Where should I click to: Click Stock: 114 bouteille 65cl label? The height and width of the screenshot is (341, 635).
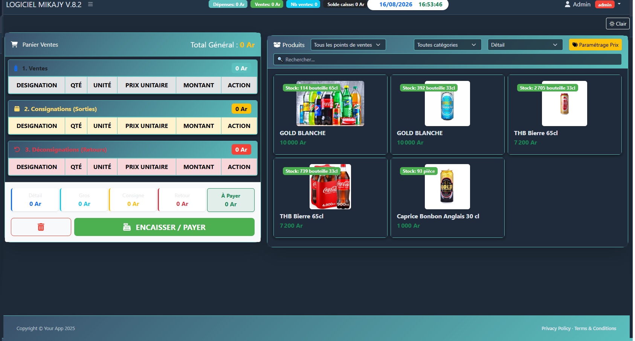coord(311,88)
